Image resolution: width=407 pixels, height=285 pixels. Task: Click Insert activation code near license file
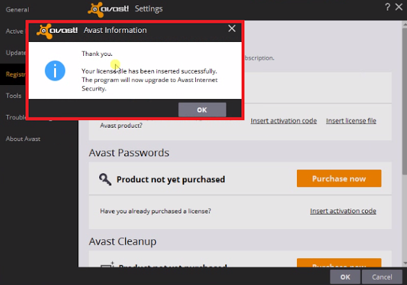(x=284, y=121)
